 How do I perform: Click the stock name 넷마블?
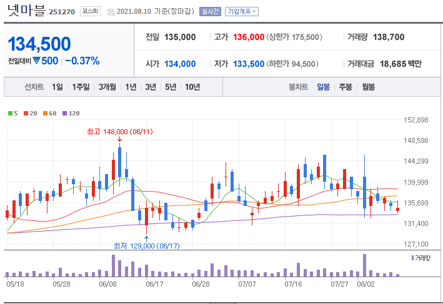point(26,10)
